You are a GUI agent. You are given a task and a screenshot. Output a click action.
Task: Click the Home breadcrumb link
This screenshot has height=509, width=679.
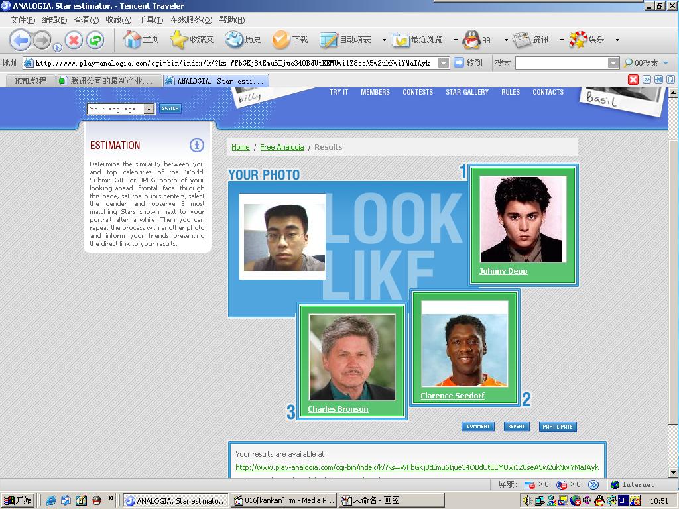click(x=240, y=147)
